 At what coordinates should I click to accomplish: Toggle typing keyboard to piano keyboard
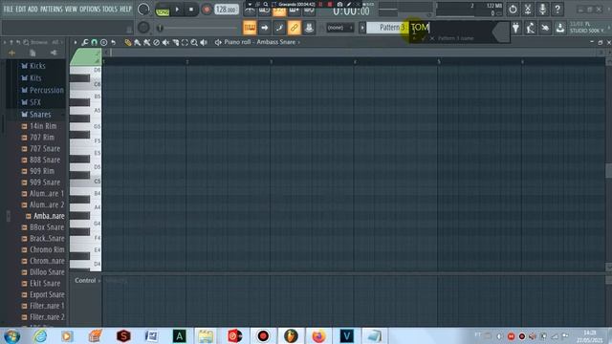[250, 28]
